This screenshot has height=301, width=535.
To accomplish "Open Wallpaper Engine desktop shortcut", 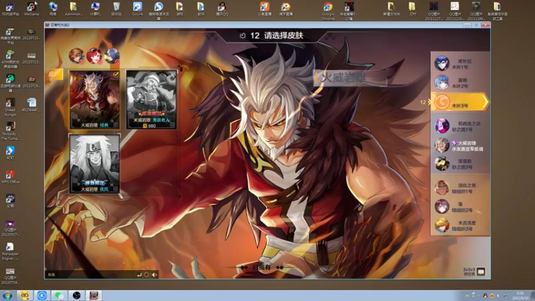I will point(10,252).
